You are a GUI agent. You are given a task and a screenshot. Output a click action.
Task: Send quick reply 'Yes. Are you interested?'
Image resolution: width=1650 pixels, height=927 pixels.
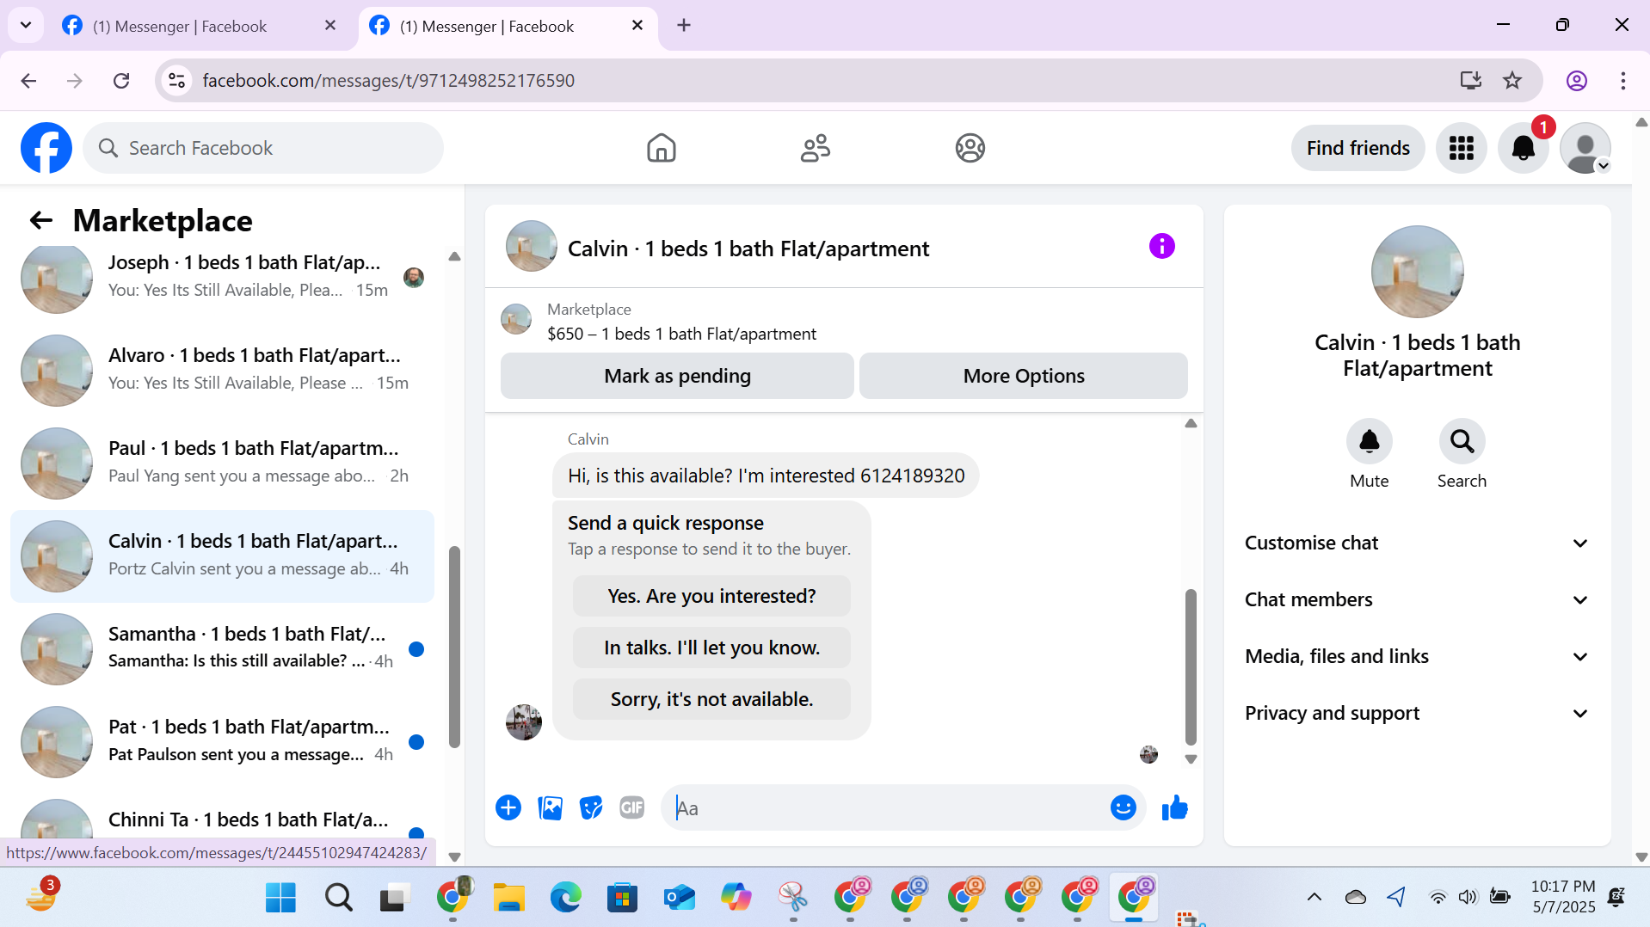click(711, 596)
